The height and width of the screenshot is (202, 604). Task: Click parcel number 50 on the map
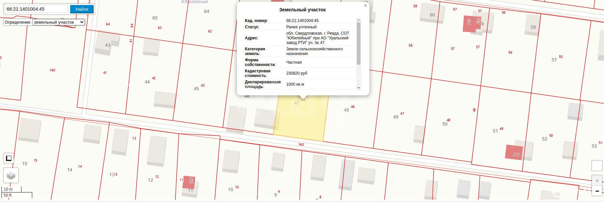(x=445, y=124)
